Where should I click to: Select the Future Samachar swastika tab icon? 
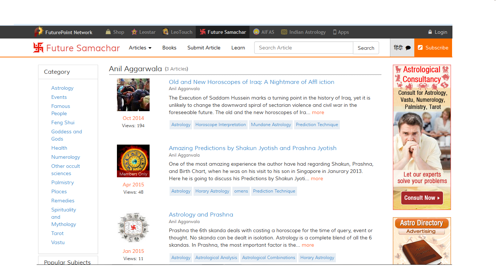pyautogui.click(x=203, y=32)
